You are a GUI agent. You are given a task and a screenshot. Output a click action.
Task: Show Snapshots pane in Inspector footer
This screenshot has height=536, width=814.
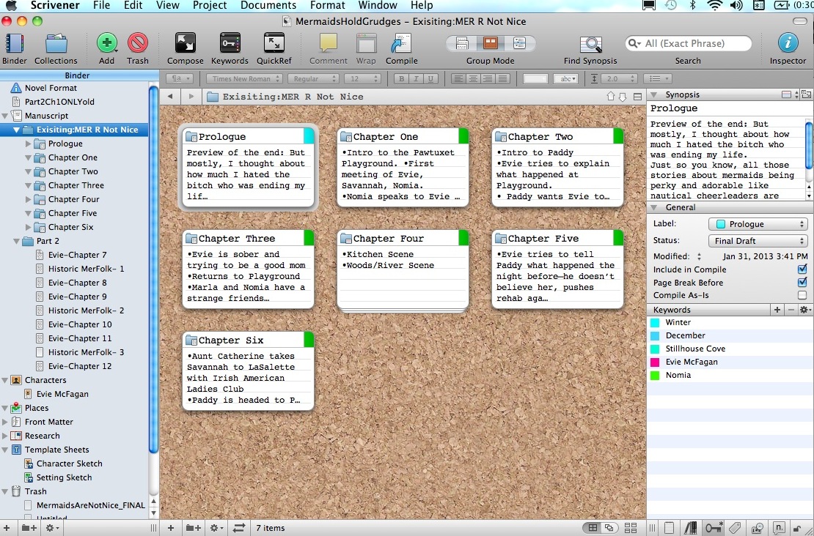[x=757, y=528]
